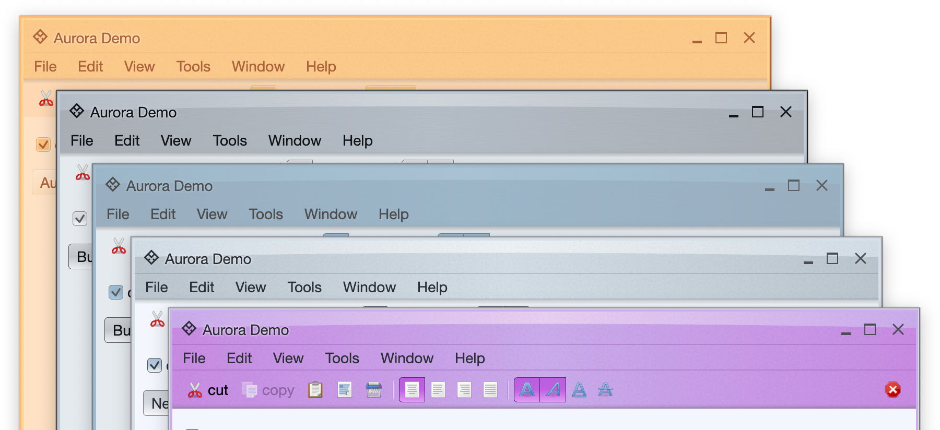
Task: Open the Edit menu in the light silver window
Action: pos(202,287)
